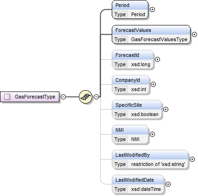Select the CompanyId element header
The width and height of the screenshot is (198, 196).
click(x=130, y=80)
